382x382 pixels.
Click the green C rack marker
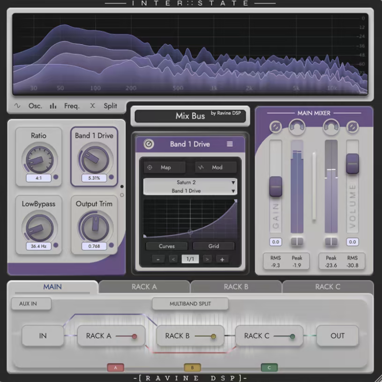coord(269,368)
